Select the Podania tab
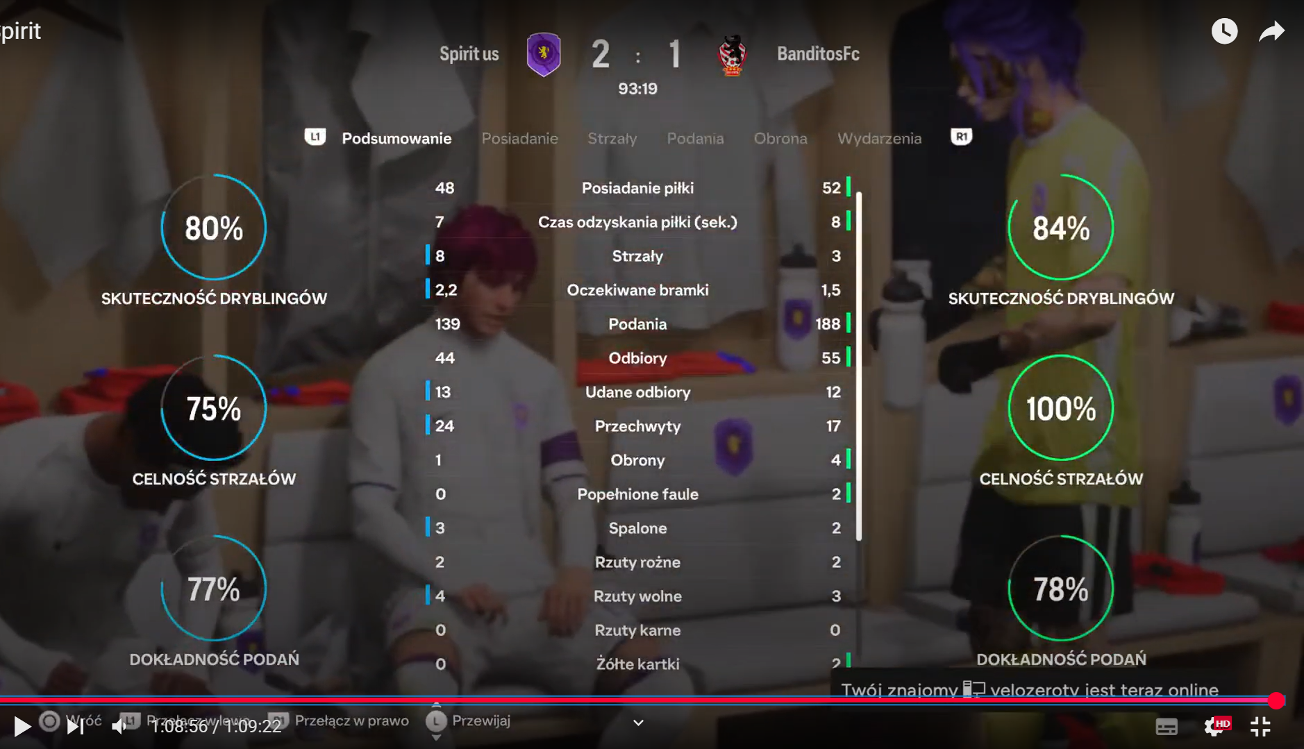Viewport: 1304px width, 749px height. tap(695, 138)
